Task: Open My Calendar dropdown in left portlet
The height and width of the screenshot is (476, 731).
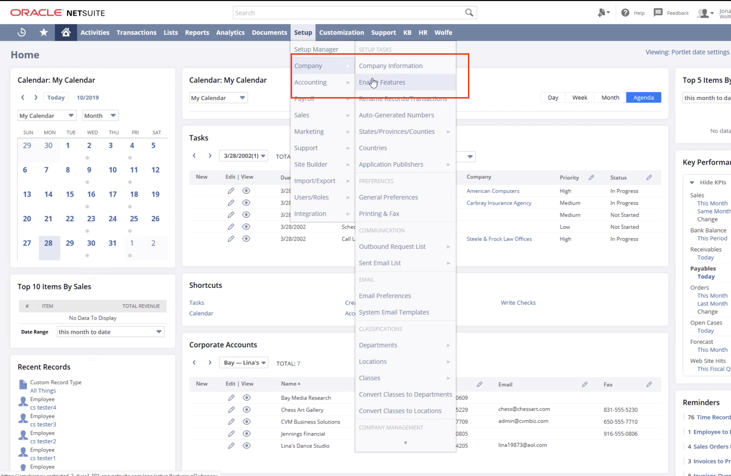Action: click(x=47, y=115)
